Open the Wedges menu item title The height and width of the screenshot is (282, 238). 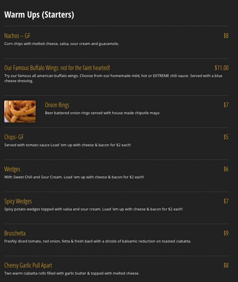[x=12, y=169]
